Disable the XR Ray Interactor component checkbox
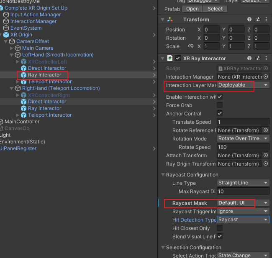272x258 pixels. point(178,59)
